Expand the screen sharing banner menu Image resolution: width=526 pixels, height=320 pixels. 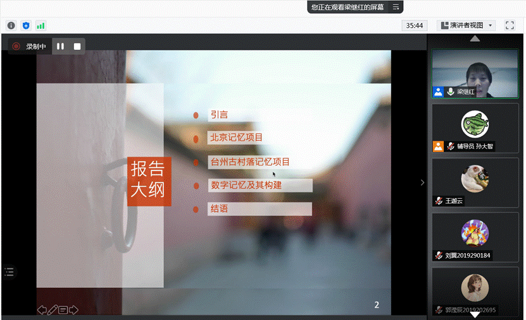point(396,7)
